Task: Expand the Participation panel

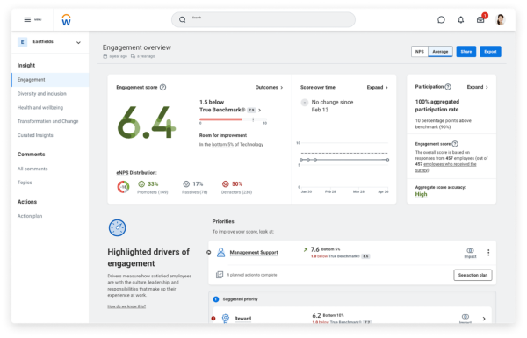Action: 477,87
